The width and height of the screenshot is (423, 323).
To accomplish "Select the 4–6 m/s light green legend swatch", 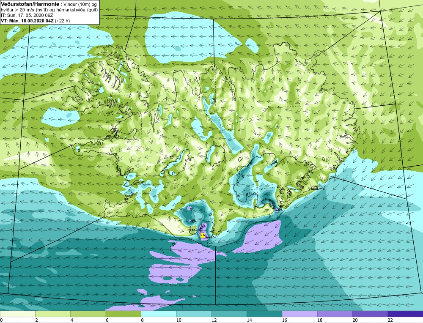I will point(88,314).
